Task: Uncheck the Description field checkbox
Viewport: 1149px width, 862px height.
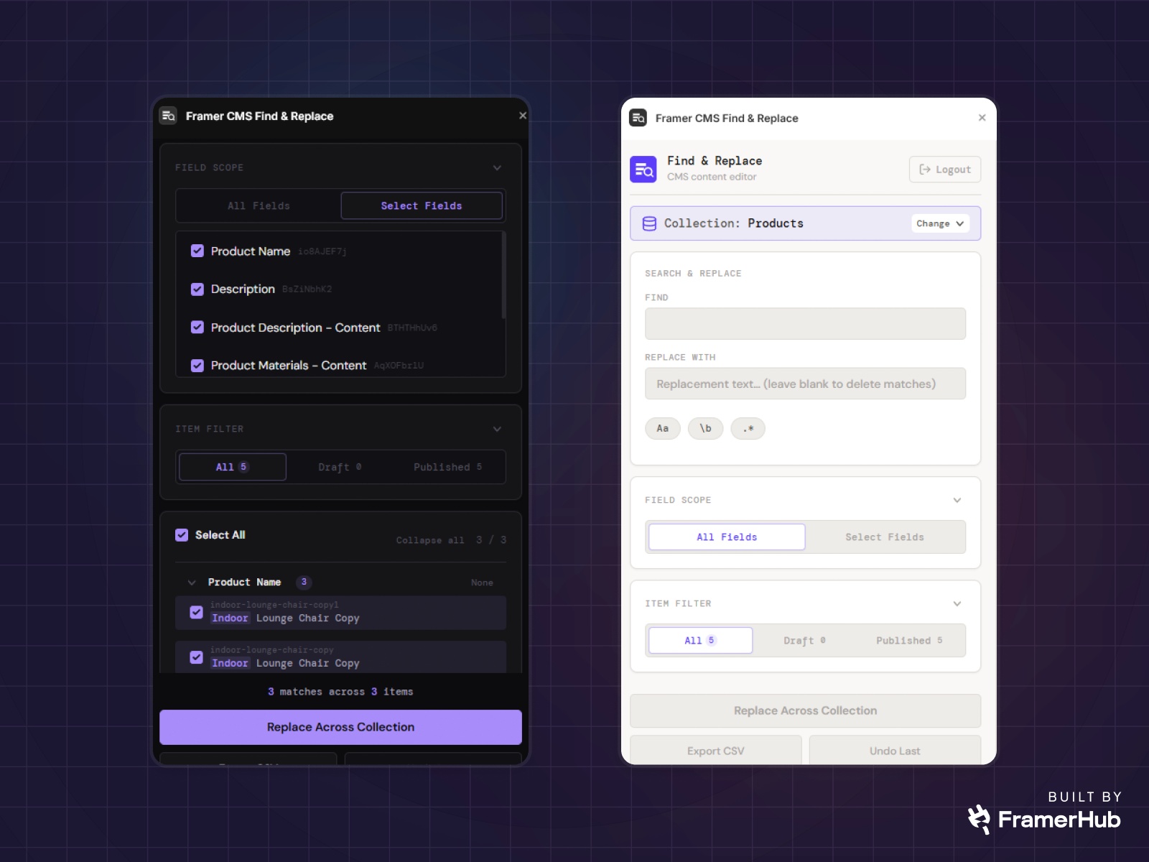Action: point(197,289)
